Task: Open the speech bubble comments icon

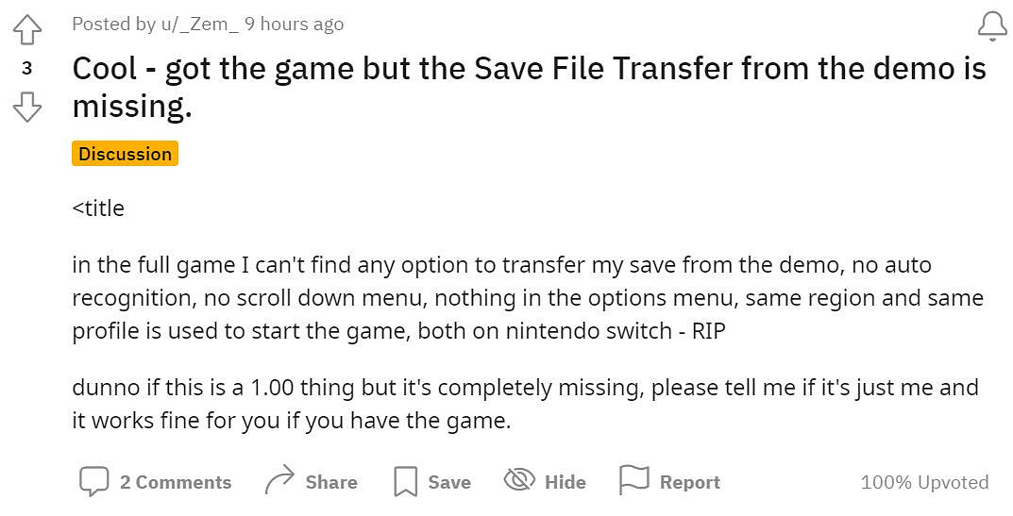Action: point(93,482)
